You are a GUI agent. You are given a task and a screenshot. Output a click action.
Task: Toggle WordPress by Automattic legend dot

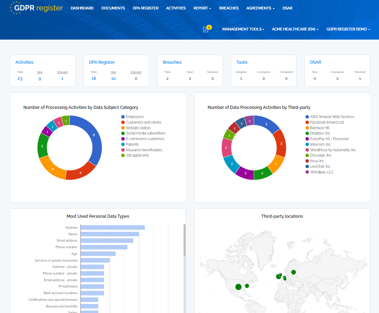(x=307, y=150)
